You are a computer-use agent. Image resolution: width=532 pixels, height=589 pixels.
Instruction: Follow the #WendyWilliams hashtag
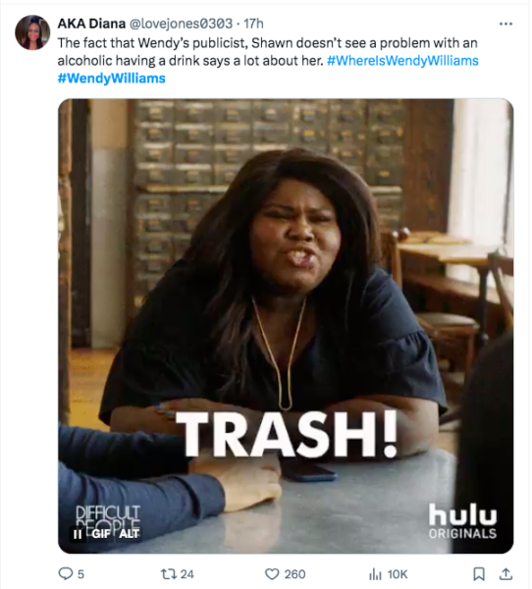tap(112, 79)
